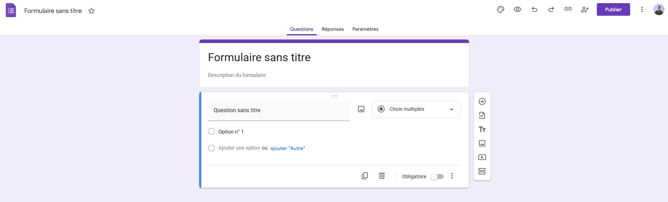Expand the Choix multiples question type dropdown
This screenshot has height=202, width=668.
click(x=416, y=109)
